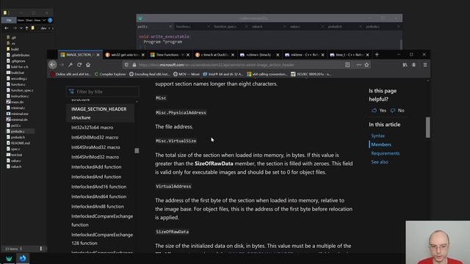Open x64 calling convention bookmark
Viewport: 470px width, 264px height.
point(267,74)
